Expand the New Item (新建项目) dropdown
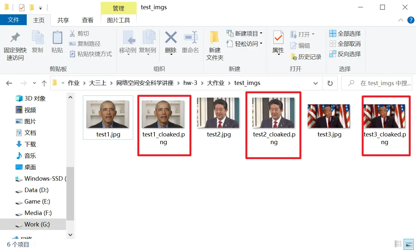The height and width of the screenshot is (250, 416). pos(261,33)
